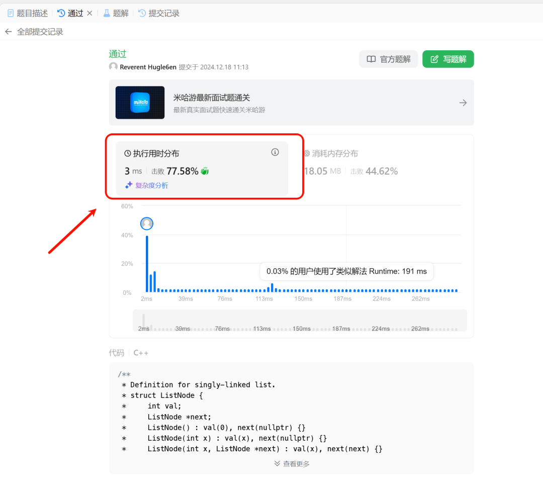Click the tallest blue bar at 3ms
This screenshot has width=543, height=485.
click(x=147, y=264)
